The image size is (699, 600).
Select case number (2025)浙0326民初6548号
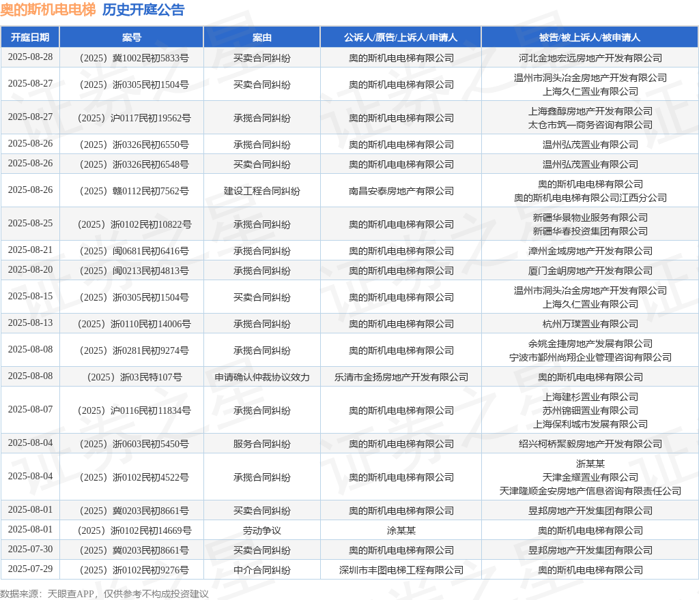click(134, 164)
